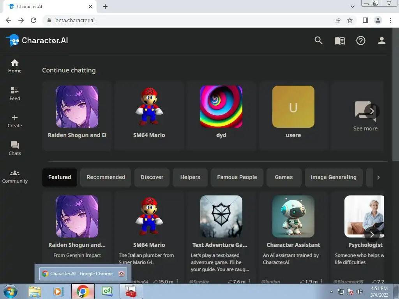This screenshot has width=399, height=299.
Task: Open the search icon in header
Action: (x=318, y=40)
